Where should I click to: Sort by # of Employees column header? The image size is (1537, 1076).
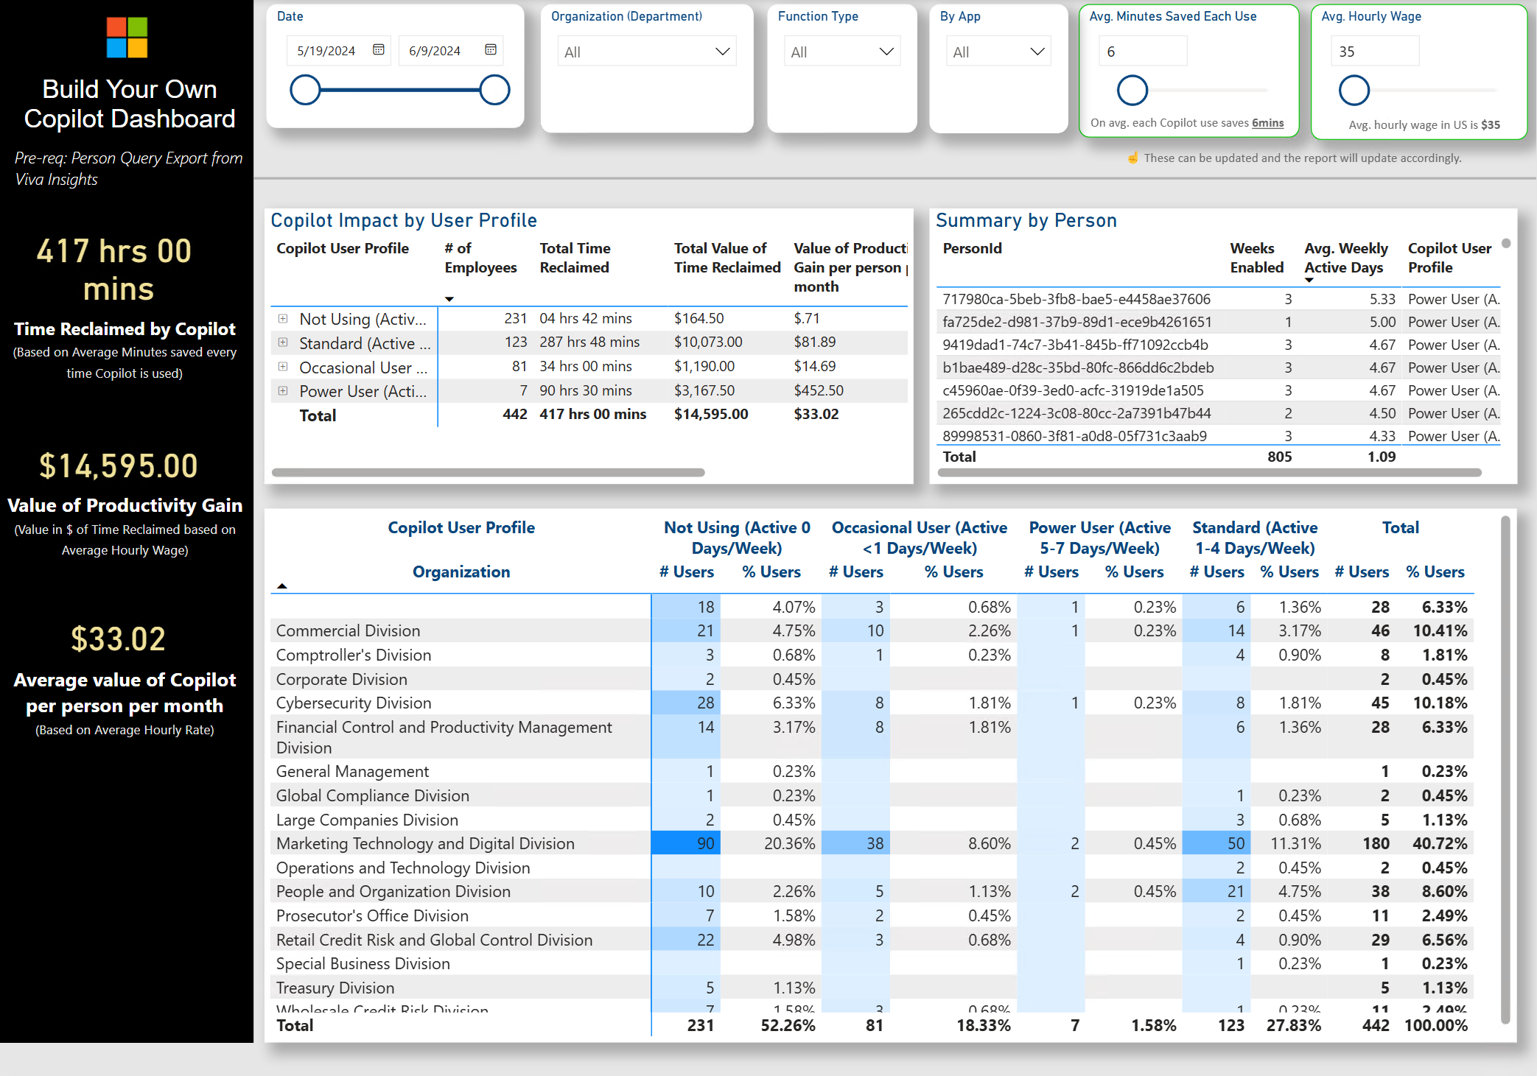[480, 258]
